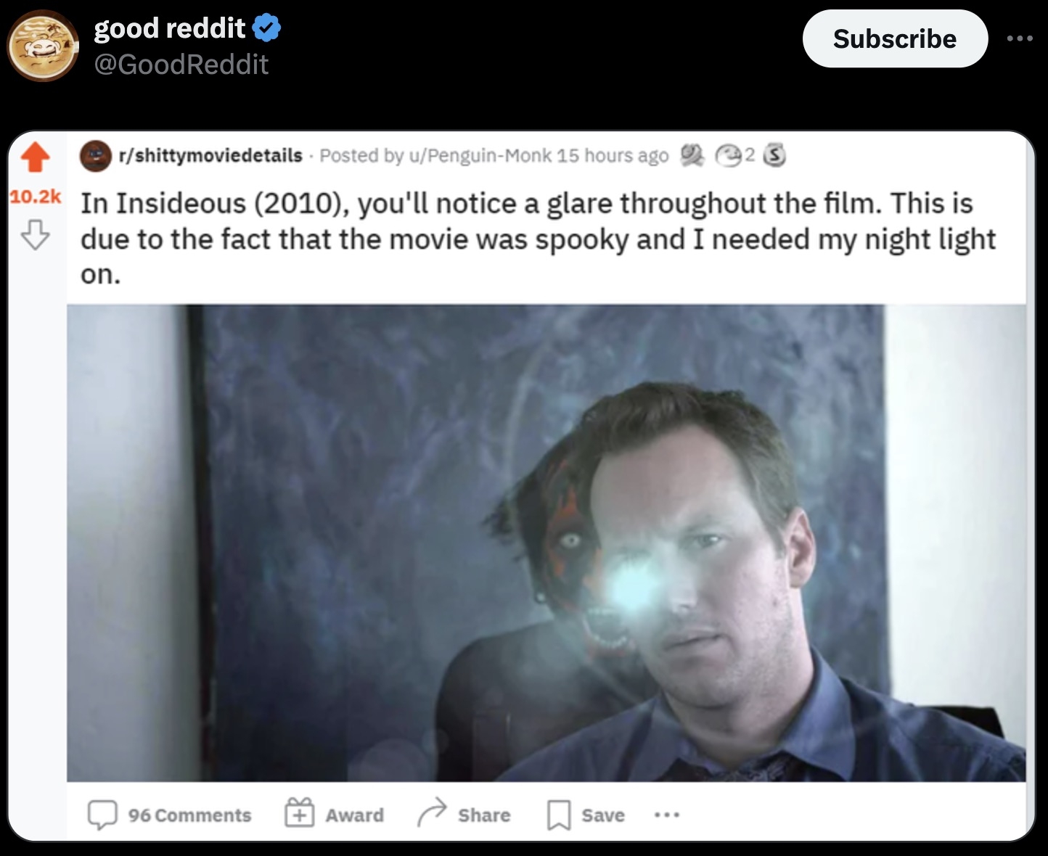Give an Award to the post
Image resolution: width=1048 pixels, height=856 pixels.
334,815
